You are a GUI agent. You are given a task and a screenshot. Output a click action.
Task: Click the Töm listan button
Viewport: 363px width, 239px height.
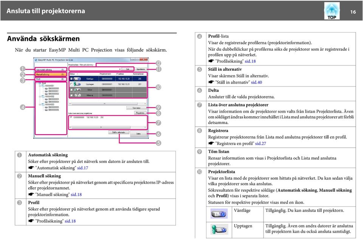(x=137, y=108)
